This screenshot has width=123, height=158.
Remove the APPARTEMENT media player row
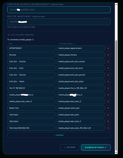[x=108, y=48]
